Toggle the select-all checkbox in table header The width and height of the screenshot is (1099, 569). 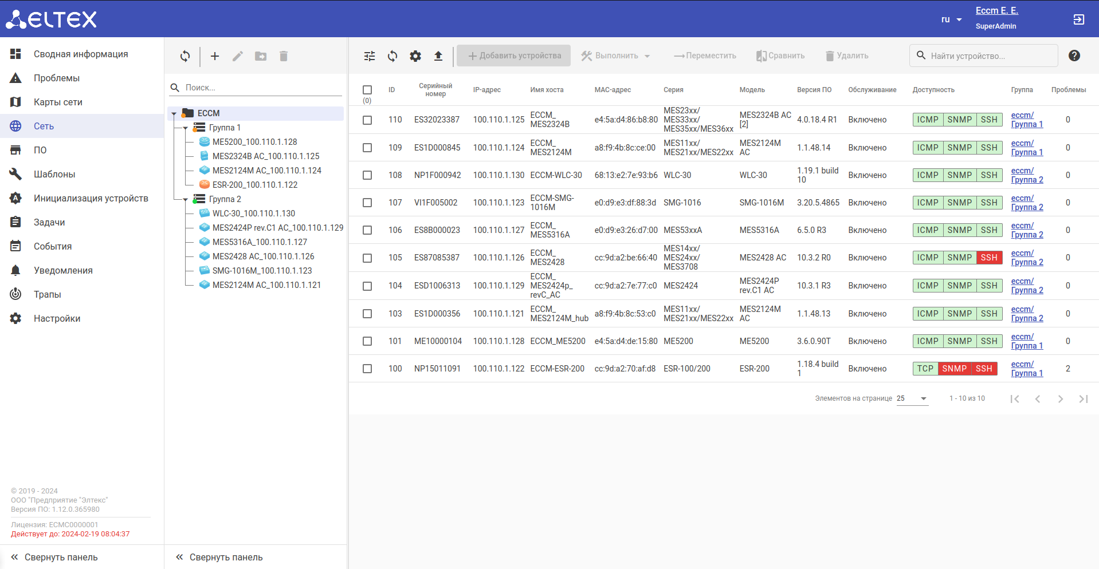pyautogui.click(x=367, y=90)
